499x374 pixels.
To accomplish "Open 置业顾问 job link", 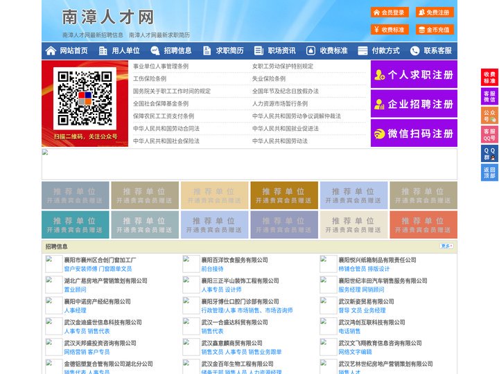I will [x=75, y=290].
